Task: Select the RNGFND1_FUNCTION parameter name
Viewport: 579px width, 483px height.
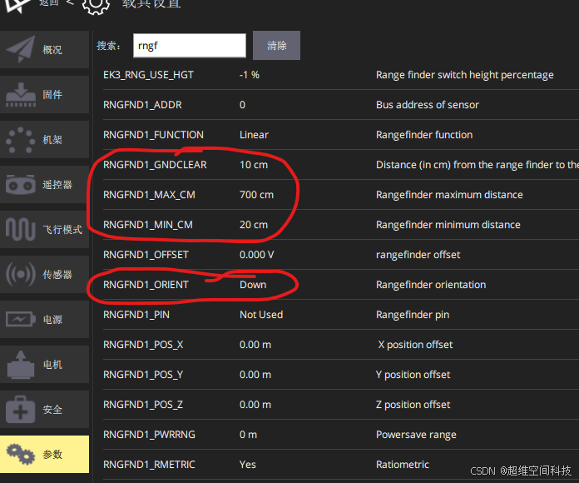Action: (x=153, y=135)
